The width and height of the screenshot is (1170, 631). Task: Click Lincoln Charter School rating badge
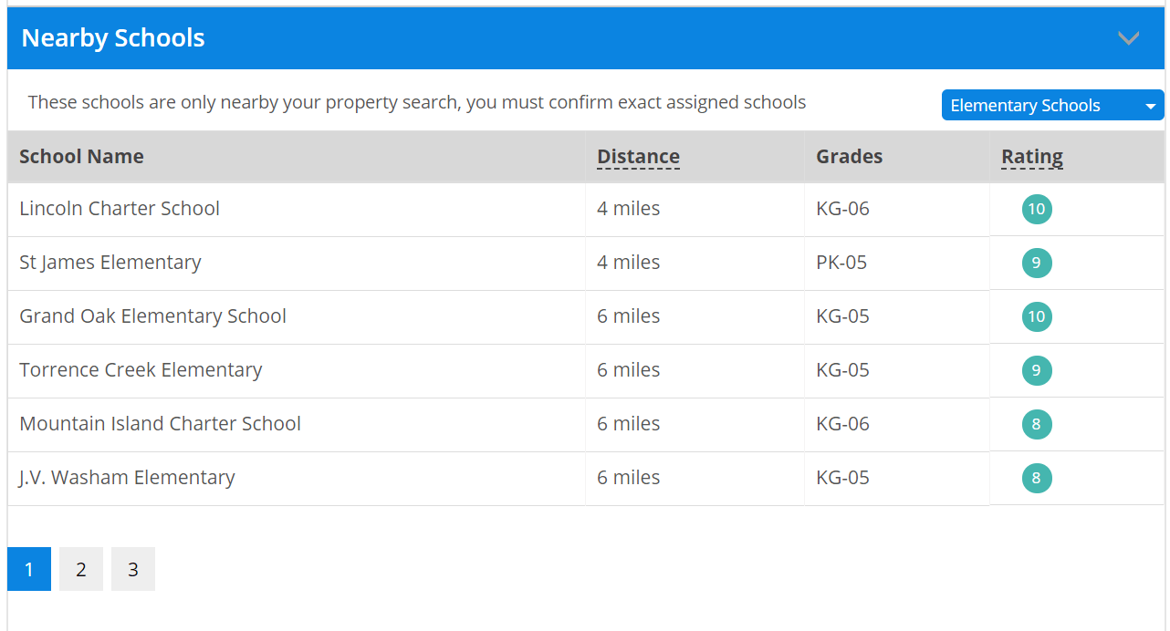(1037, 210)
